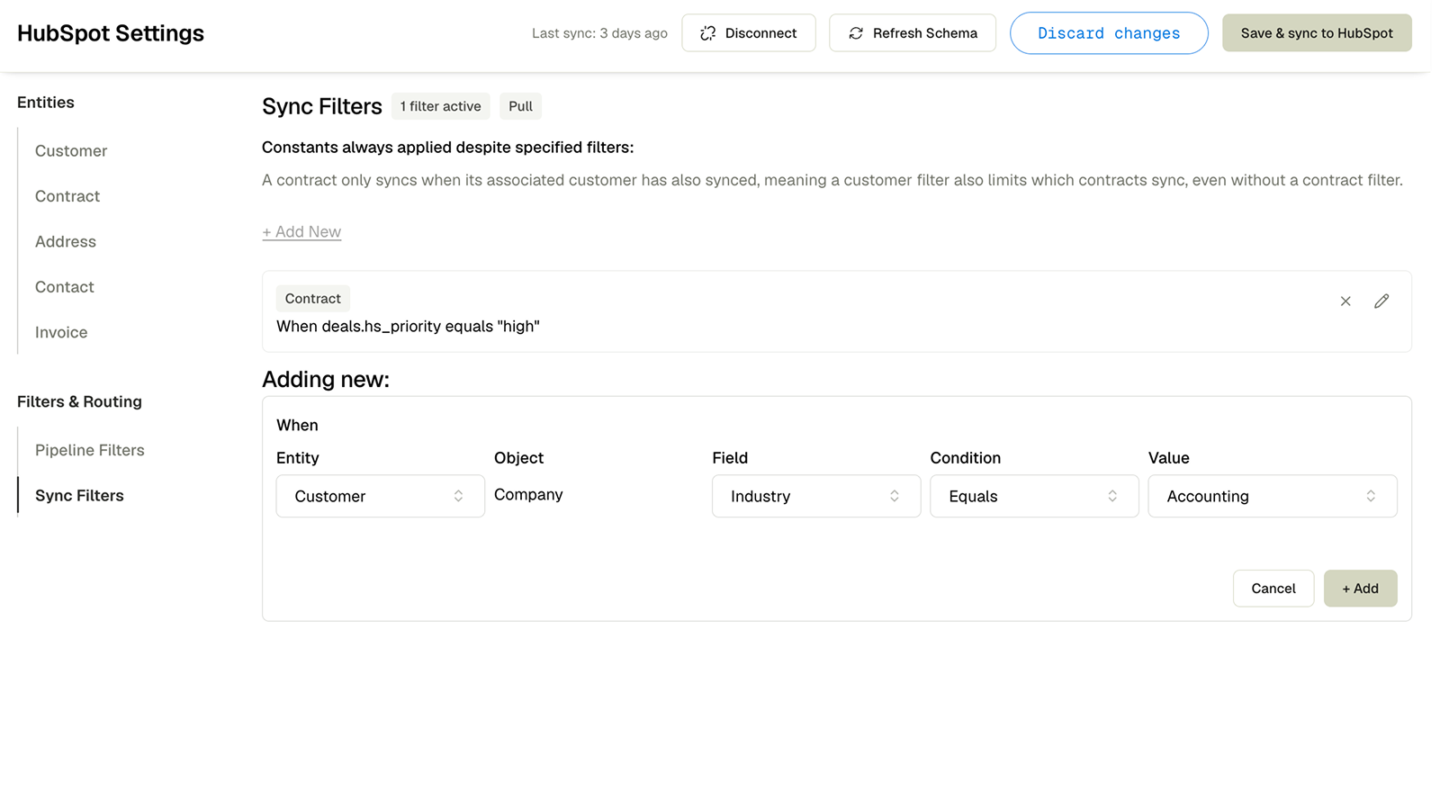The height and width of the screenshot is (810, 1440).
Task: Click the + Add button
Action: click(x=1360, y=589)
